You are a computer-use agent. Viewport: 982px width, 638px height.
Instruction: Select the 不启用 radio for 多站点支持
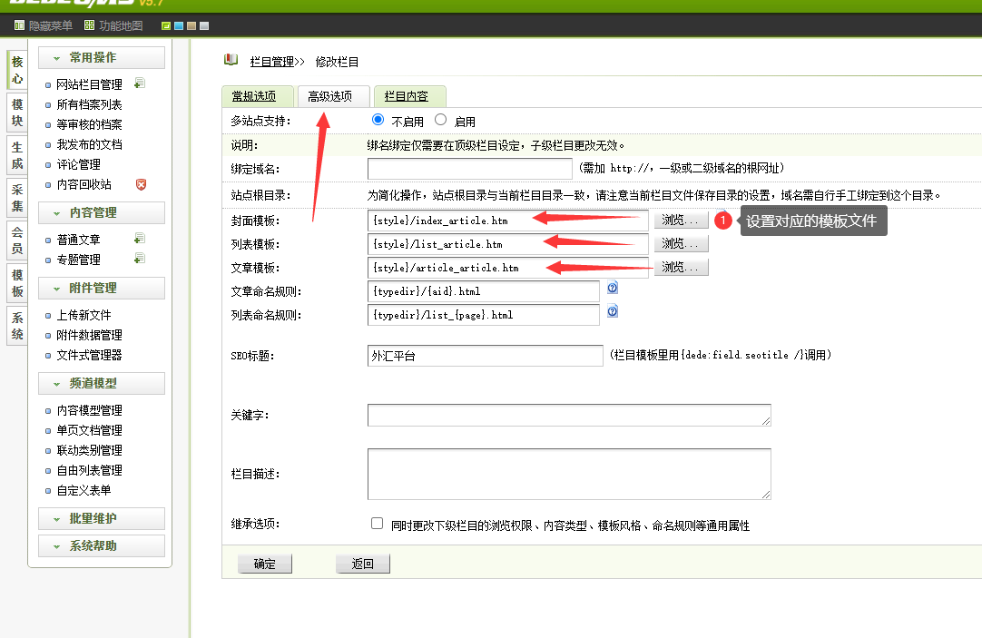[378, 118]
